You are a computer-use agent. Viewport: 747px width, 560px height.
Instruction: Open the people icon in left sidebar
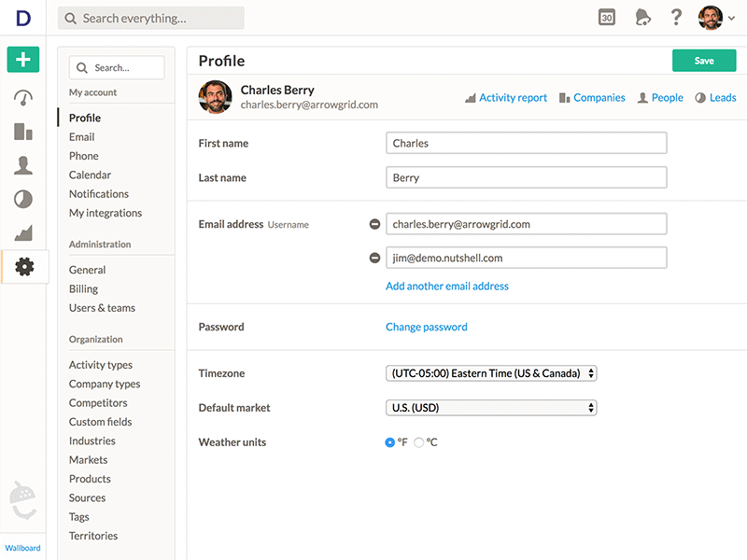[23, 165]
